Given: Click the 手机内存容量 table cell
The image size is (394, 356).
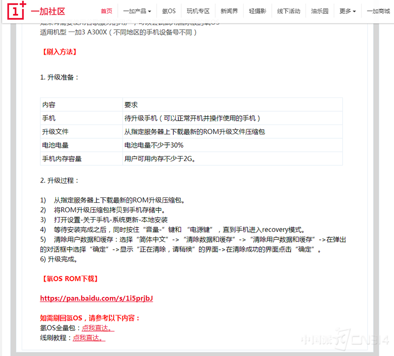Looking at the screenshot, I should (81, 159).
